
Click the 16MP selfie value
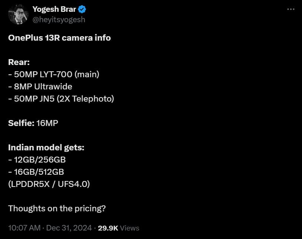pos(47,123)
